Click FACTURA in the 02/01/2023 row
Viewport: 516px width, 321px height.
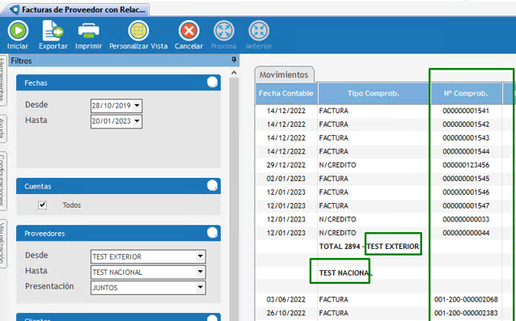click(333, 179)
